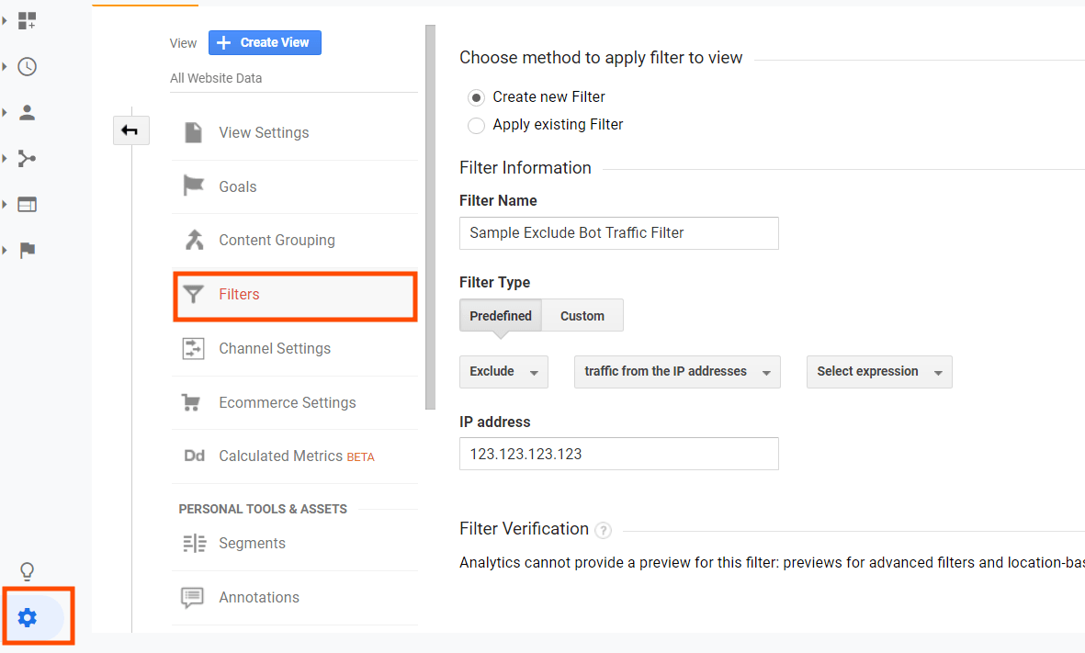Open the Discover lightbulb icon

[27, 571]
